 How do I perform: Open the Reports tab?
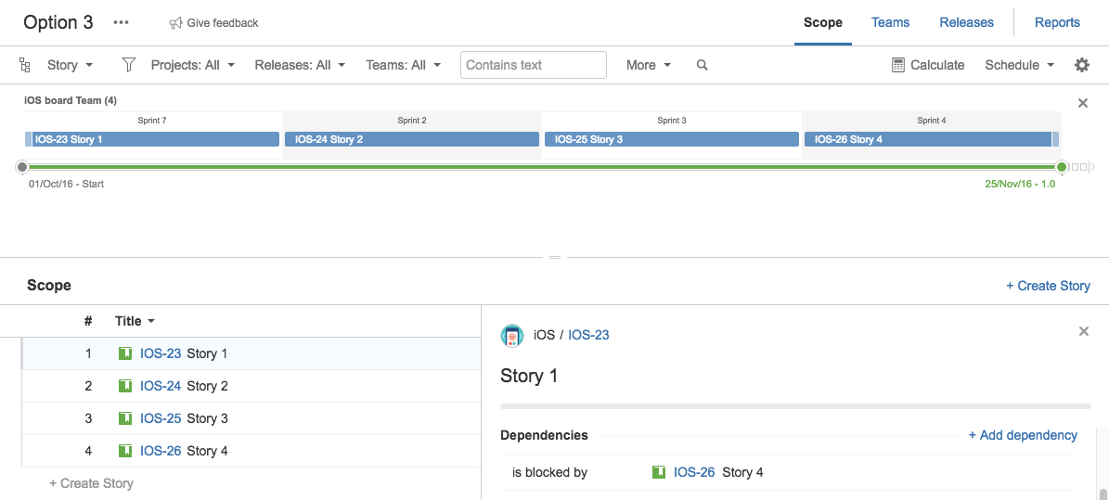1057,22
